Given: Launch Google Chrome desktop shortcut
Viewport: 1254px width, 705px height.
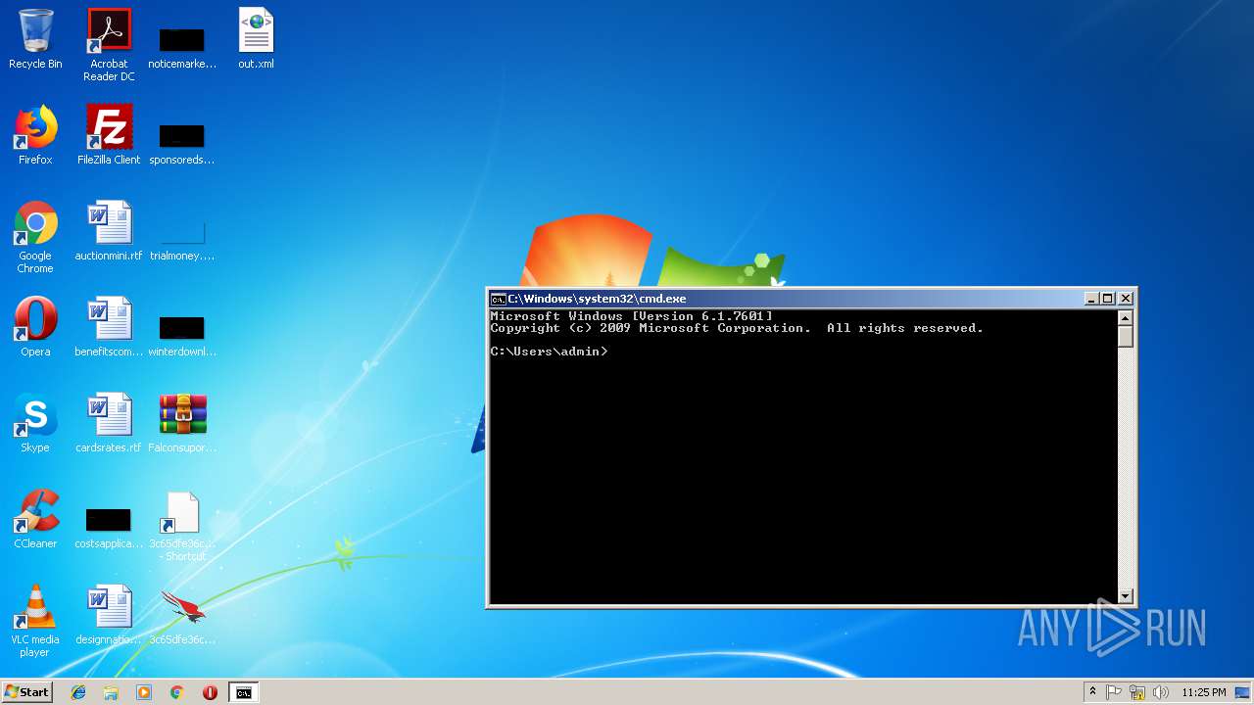Looking at the screenshot, I should pos(35,238).
